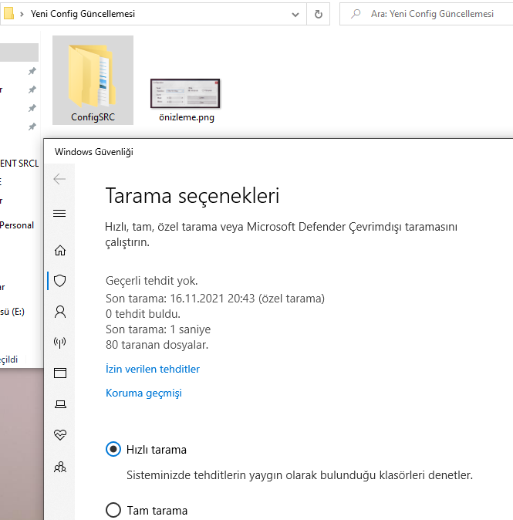The width and height of the screenshot is (513, 520).
Task: Go to the Home page icon
Action: [60, 251]
